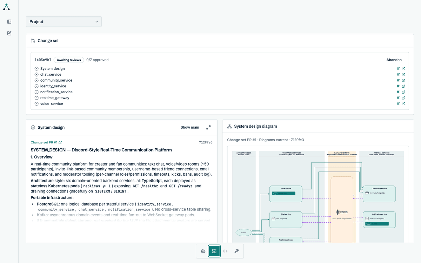The width and height of the screenshot is (421, 263).
Task: Open #1 link for voice_service
Action: [401, 104]
